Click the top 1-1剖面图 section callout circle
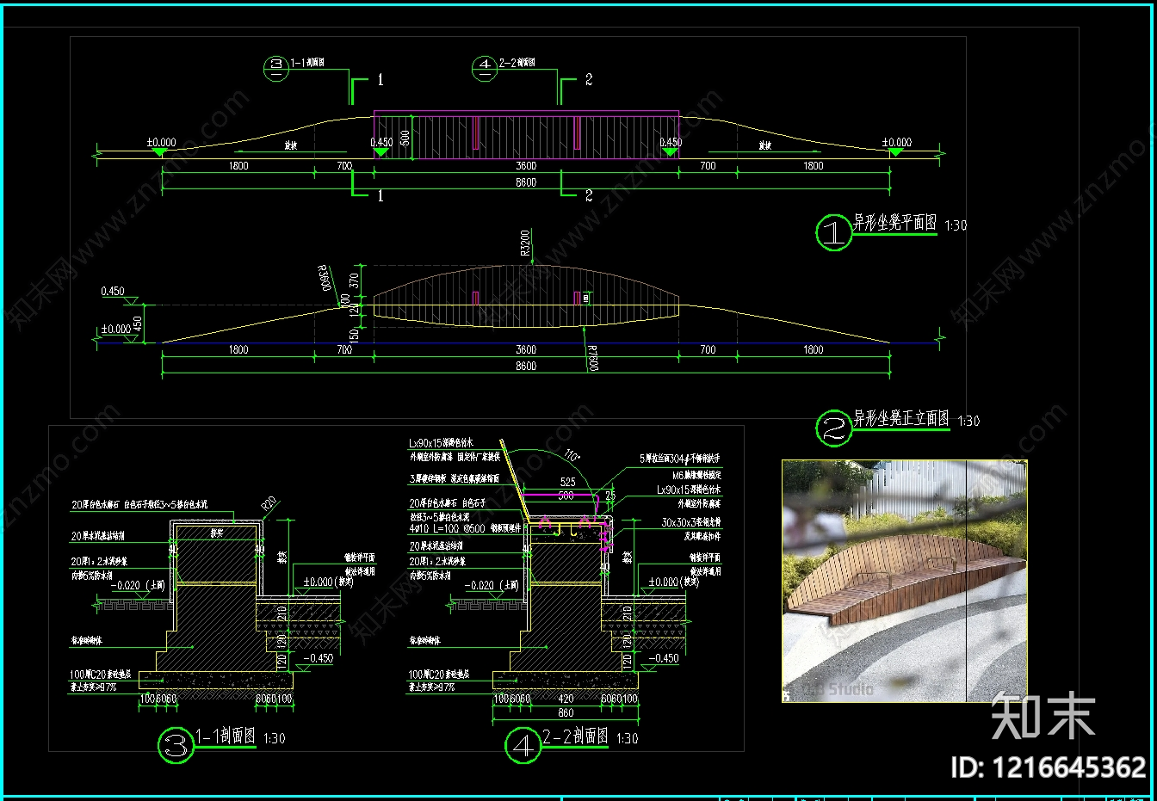The image size is (1157, 801). [276, 69]
